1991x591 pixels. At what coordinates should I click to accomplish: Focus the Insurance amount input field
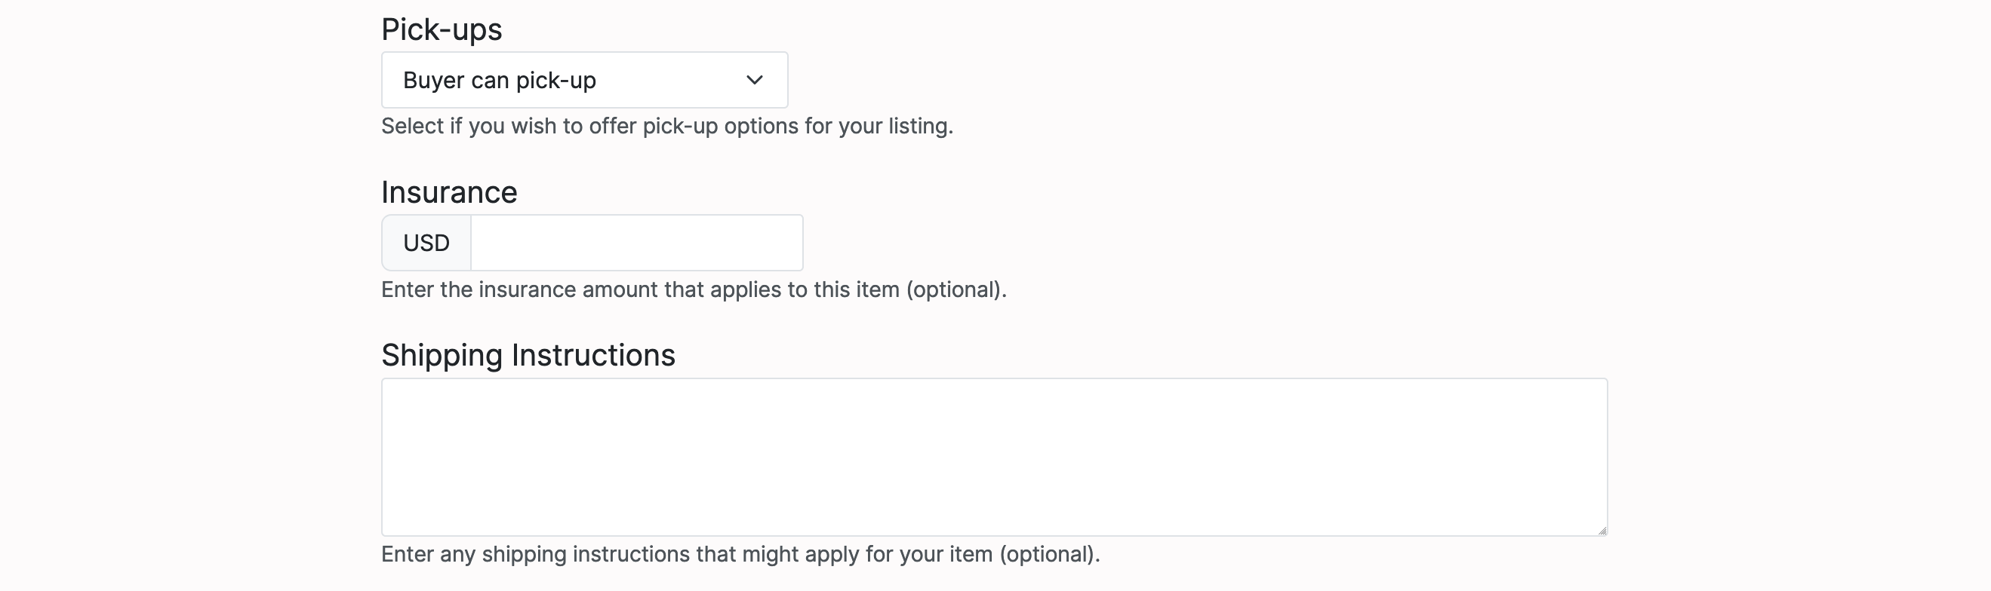(636, 243)
